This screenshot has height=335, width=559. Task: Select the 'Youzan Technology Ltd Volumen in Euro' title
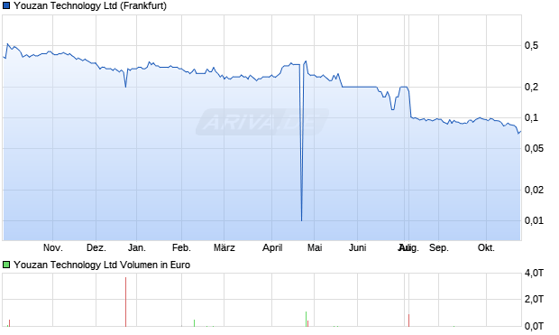[x=102, y=265]
